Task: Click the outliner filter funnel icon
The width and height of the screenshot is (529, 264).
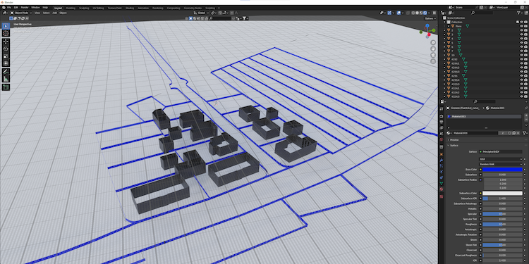Action: [x=519, y=13]
